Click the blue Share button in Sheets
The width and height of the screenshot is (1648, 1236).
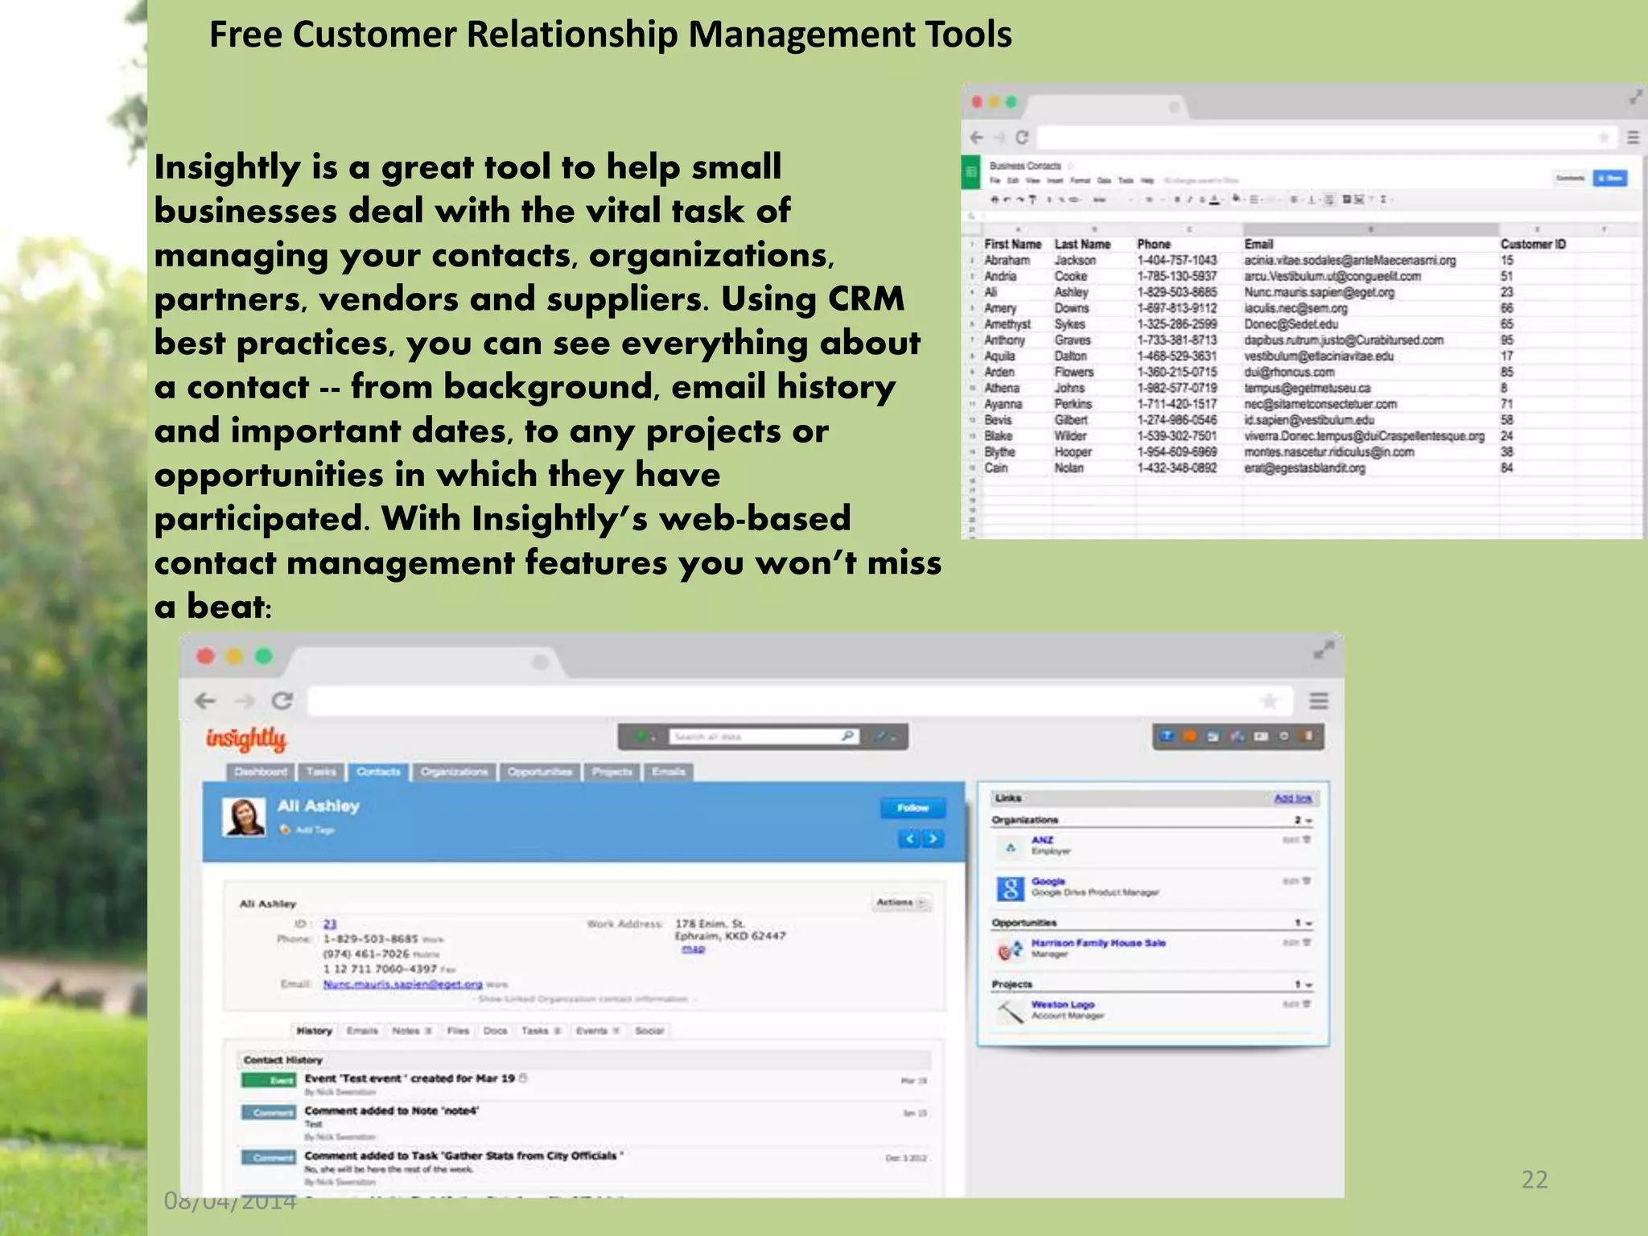click(1610, 178)
